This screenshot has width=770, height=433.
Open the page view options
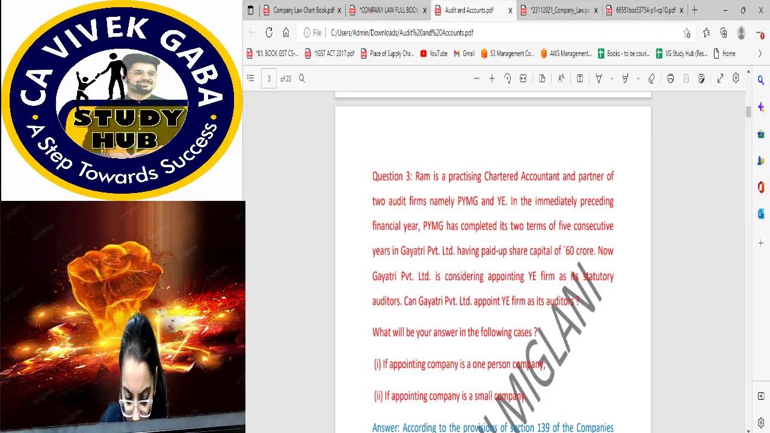pyautogui.click(x=542, y=79)
